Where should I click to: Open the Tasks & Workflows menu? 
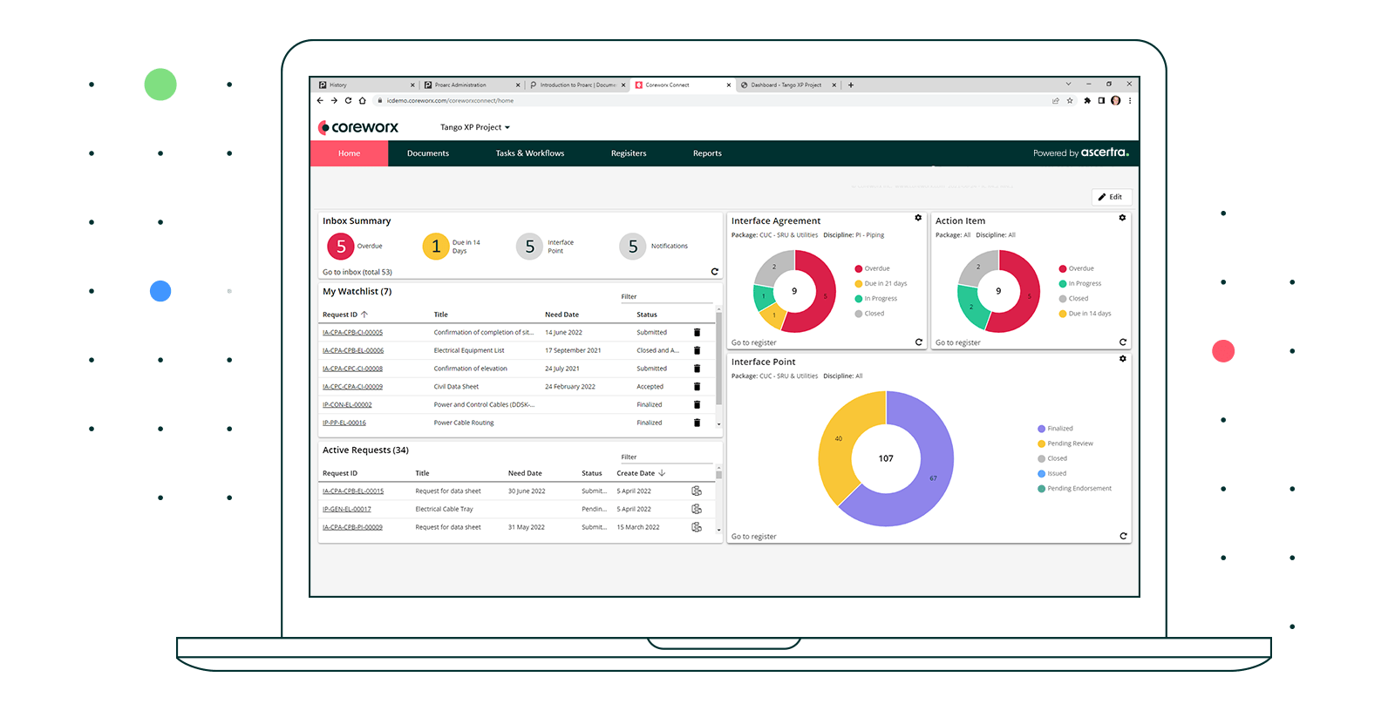tap(529, 153)
